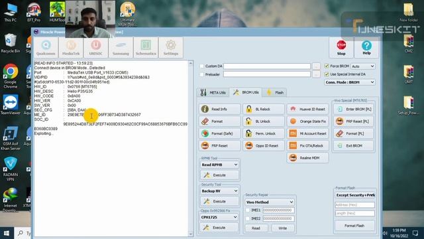Enable the Custom DA checkbox
The height and width of the screenshot is (239, 424).
[x=201, y=66]
